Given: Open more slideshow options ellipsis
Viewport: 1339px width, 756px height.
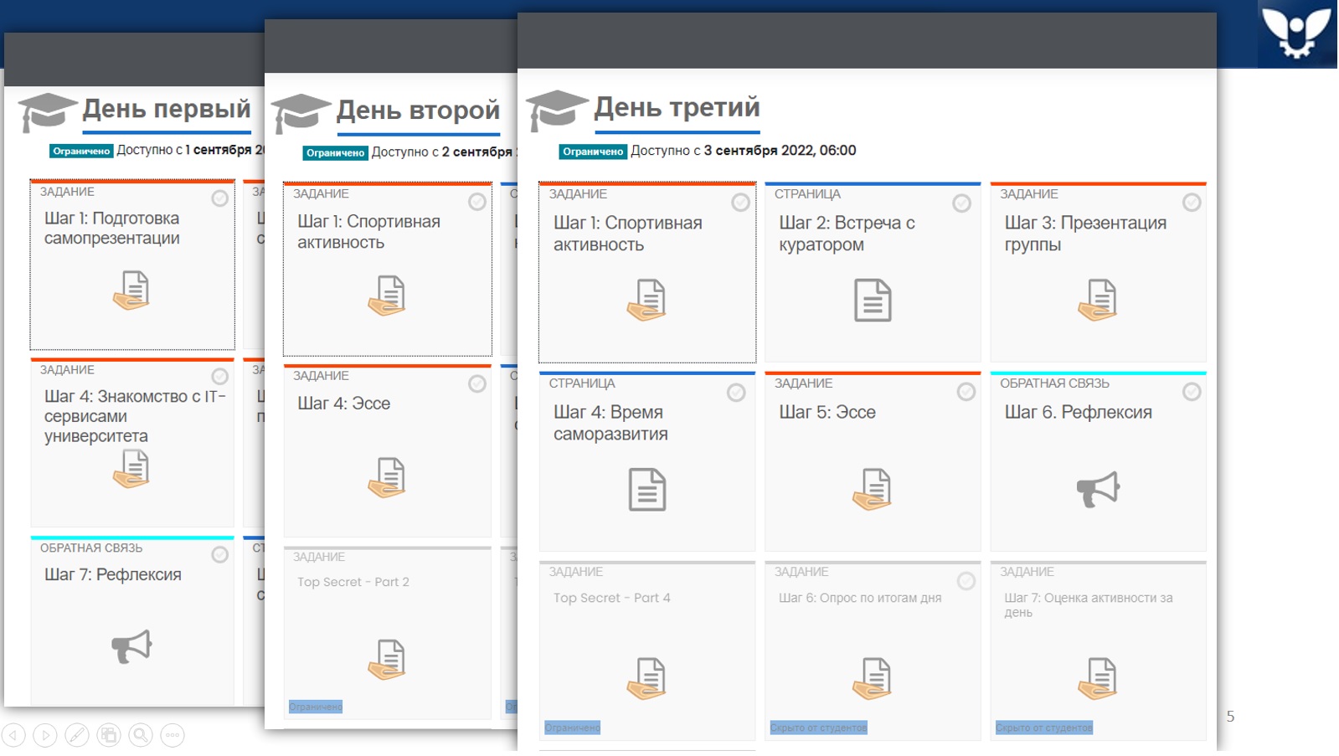Looking at the screenshot, I should click(x=173, y=735).
